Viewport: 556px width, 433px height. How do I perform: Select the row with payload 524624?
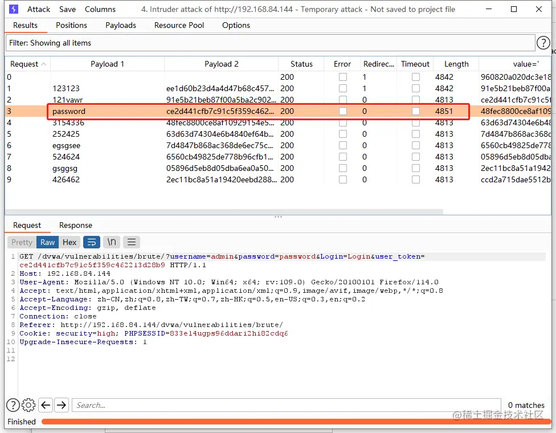pyautogui.click(x=278, y=157)
